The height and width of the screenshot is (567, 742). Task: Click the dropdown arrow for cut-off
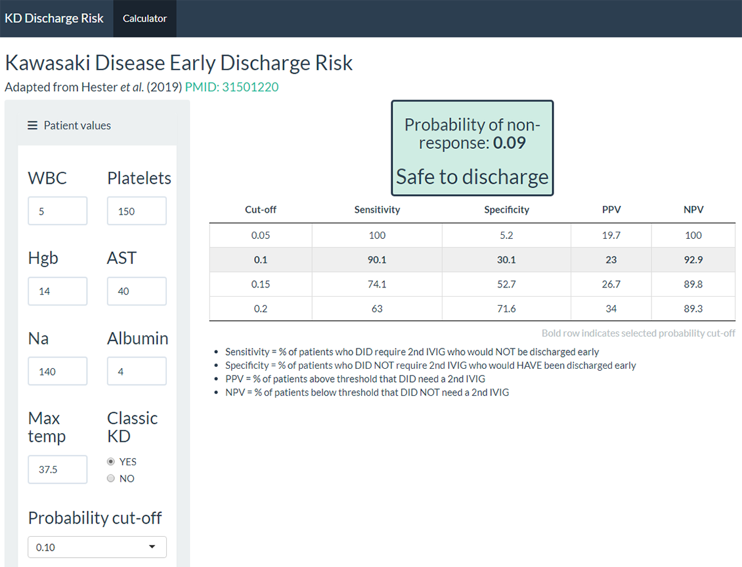(x=152, y=547)
